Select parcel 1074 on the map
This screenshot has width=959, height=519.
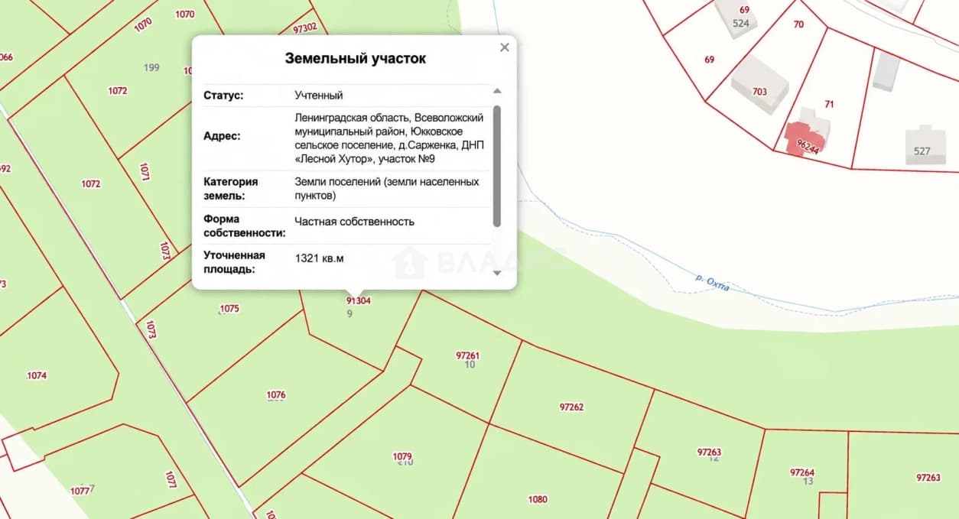coord(37,375)
